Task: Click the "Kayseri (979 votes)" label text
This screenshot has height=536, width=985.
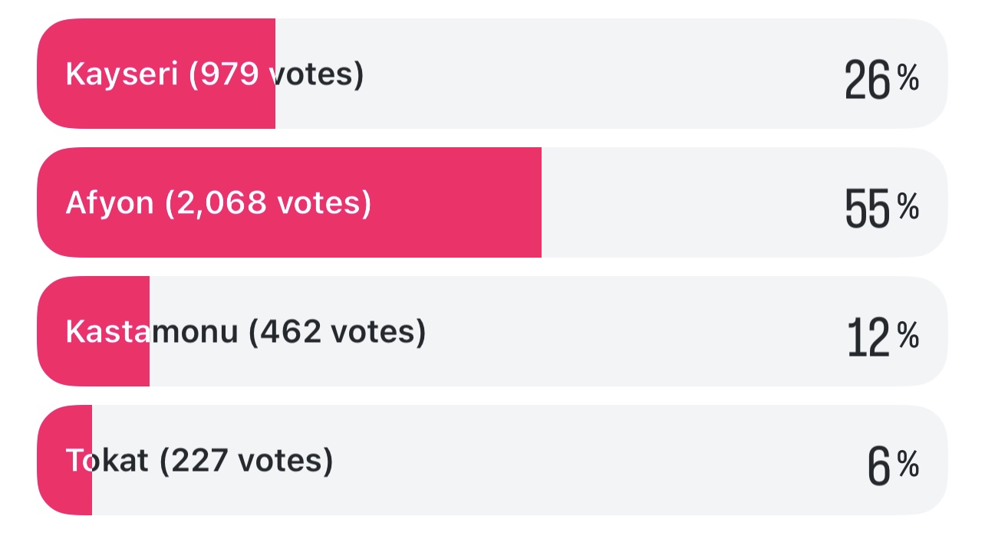Action: click(x=215, y=75)
